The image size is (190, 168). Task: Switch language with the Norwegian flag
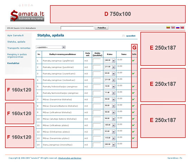tap(182, 28)
